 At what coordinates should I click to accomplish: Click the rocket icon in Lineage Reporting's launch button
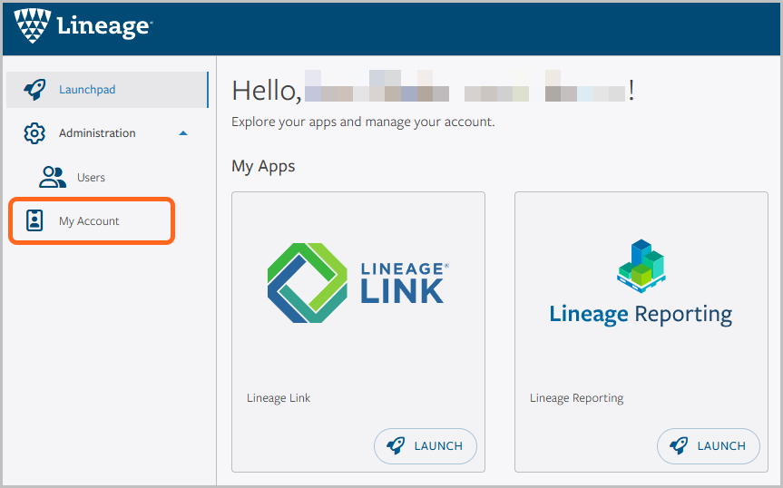click(x=680, y=445)
